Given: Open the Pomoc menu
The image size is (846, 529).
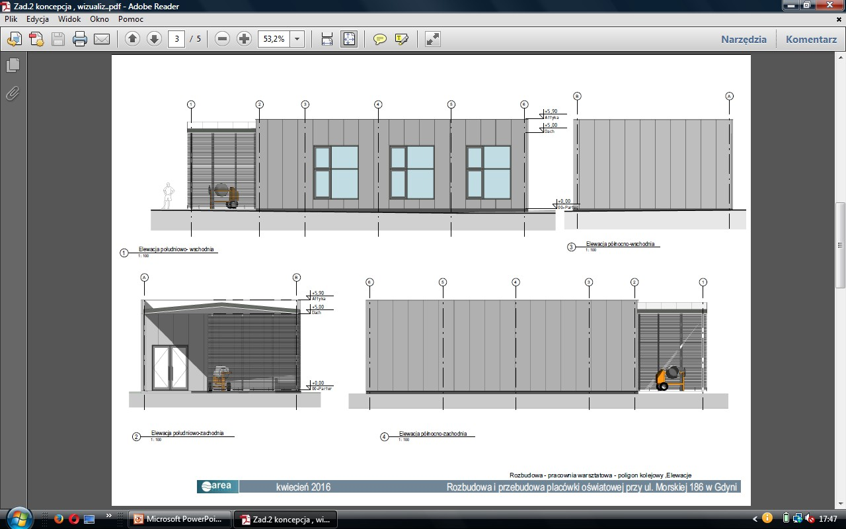Looking at the screenshot, I should (131, 19).
